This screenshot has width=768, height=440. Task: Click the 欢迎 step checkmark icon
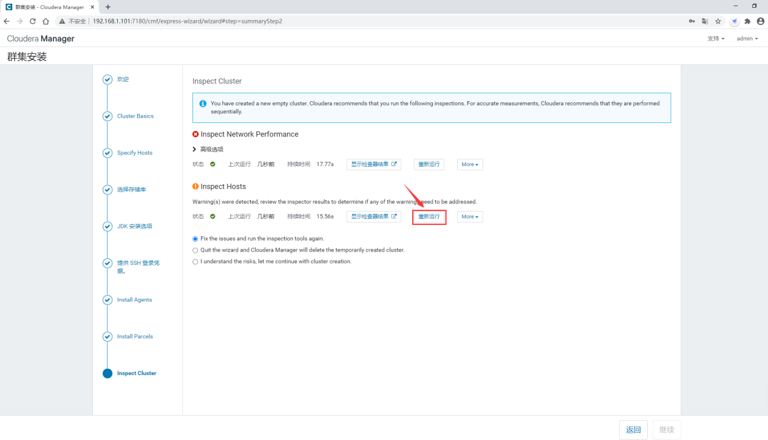click(x=107, y=79)
